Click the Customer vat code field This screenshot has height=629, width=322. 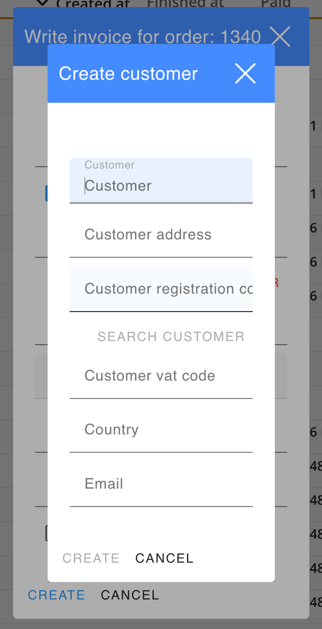(161, 376)
